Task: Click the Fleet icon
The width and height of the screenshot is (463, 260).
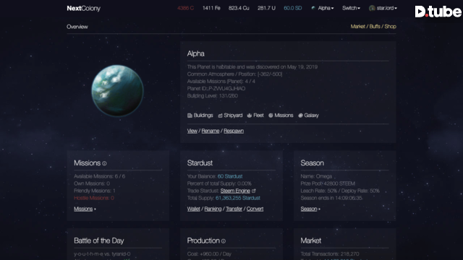Action: (250, 116)
